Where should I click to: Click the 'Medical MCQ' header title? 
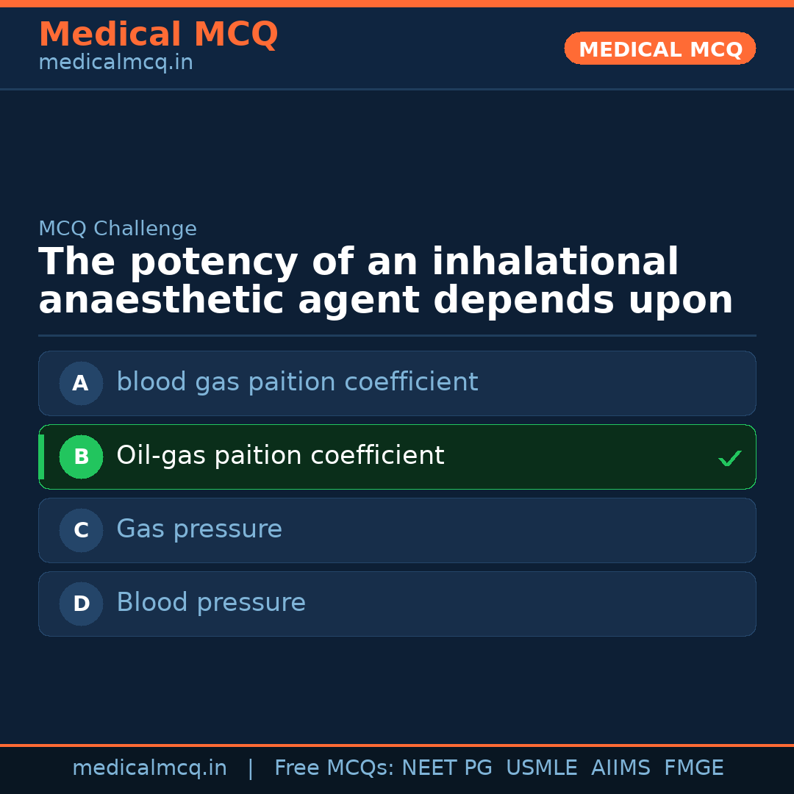(x=158, y=35)
